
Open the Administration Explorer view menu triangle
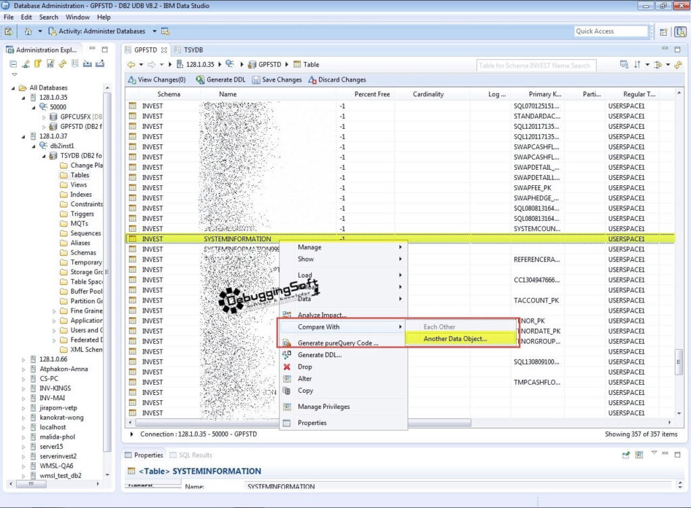point(14,75)
